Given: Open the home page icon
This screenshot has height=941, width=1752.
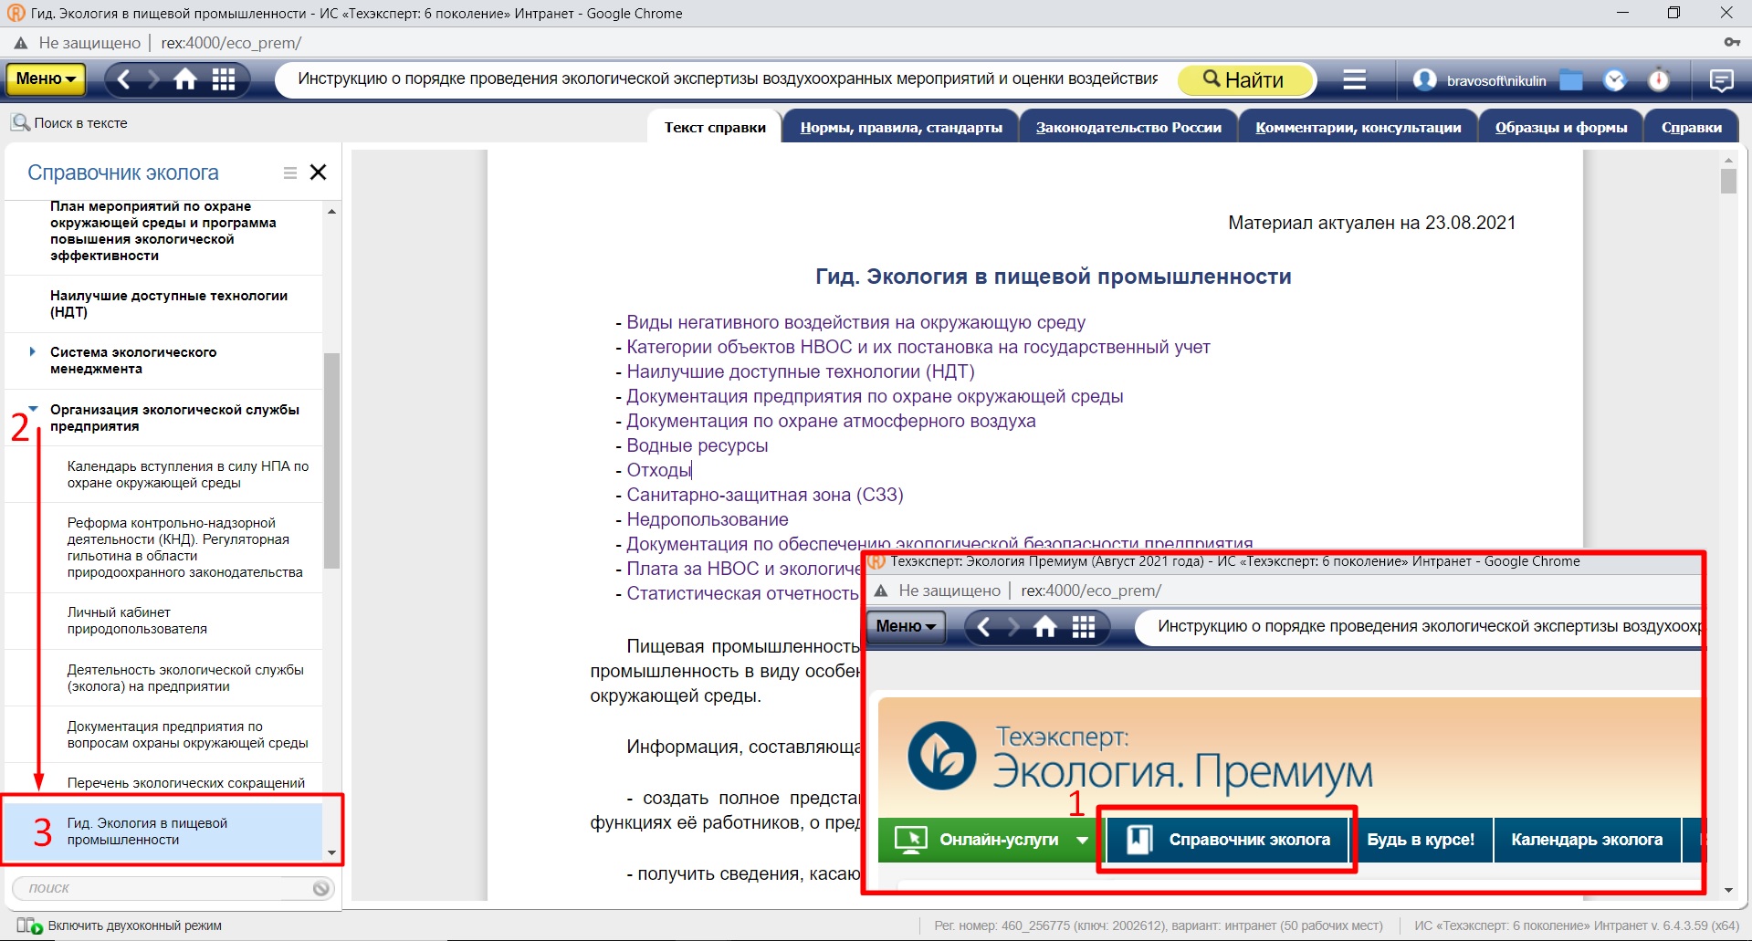Looking at the screenshot, I should (185, 79).
